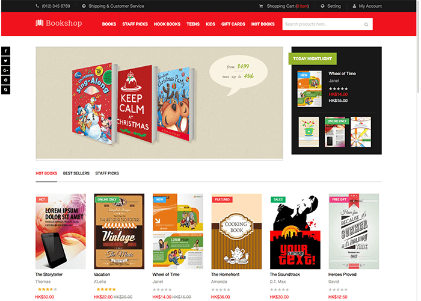The height and width of the screenshot is (301, 421).
Task: Switch to the Best Sellers tab
Action: (x=76, y=173)
